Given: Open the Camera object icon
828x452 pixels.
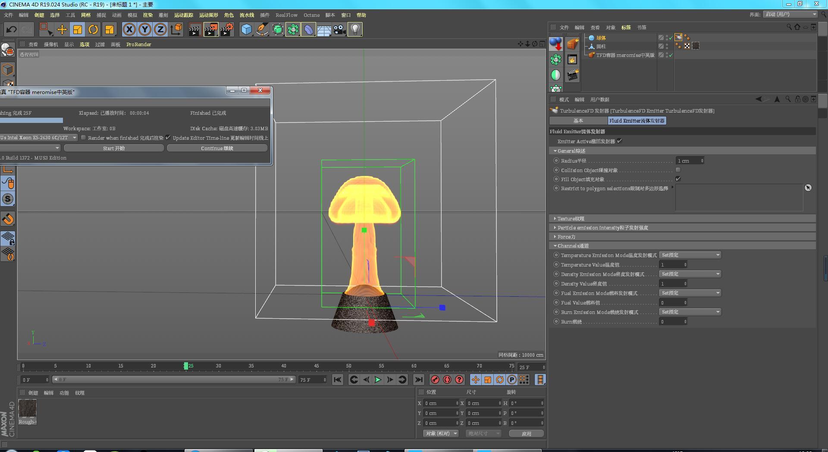Looking at the screenshot, I should tap(339, 29).
